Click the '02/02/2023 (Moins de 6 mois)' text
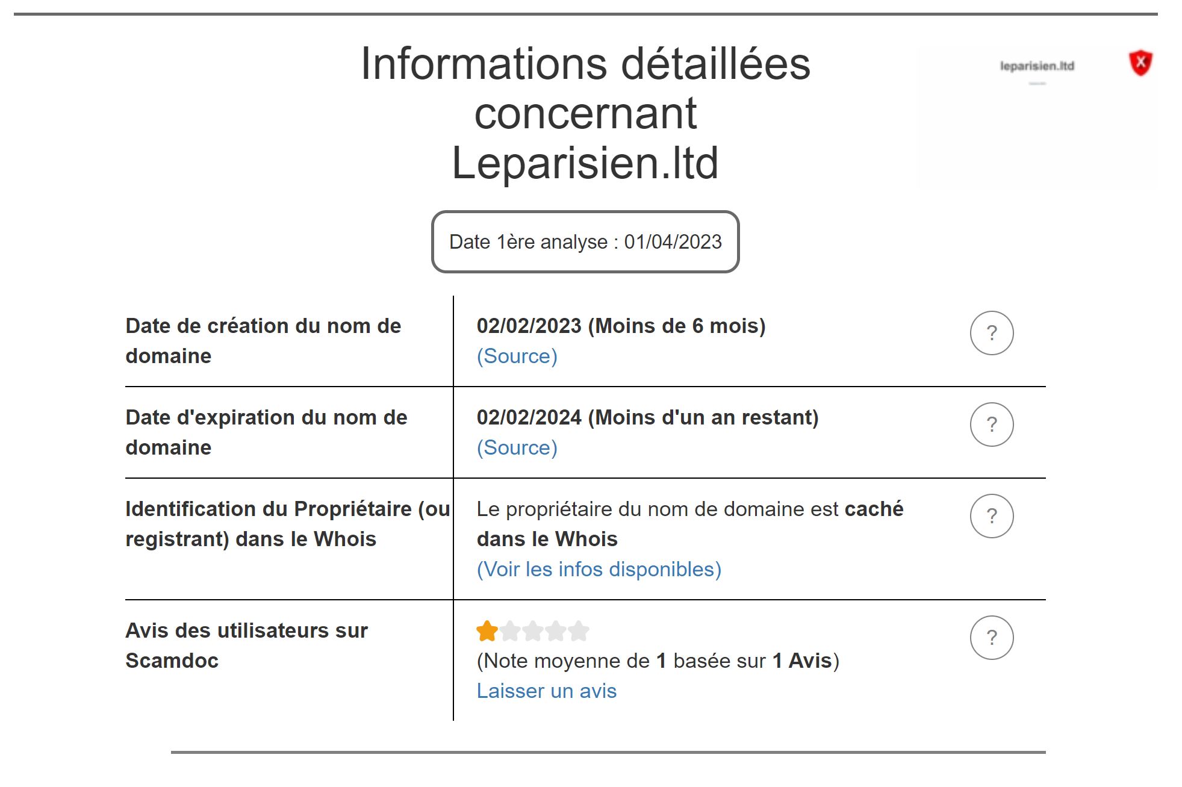This screenshot has width=1182, height=787. click(621, 326)
